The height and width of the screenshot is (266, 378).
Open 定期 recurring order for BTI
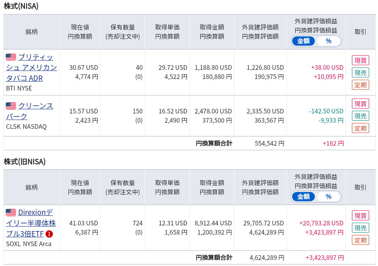360,85
